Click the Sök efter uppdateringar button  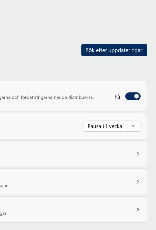click(x=114, y=50)
